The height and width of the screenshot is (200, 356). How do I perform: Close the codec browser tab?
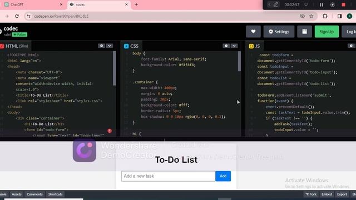coord(126,4)
